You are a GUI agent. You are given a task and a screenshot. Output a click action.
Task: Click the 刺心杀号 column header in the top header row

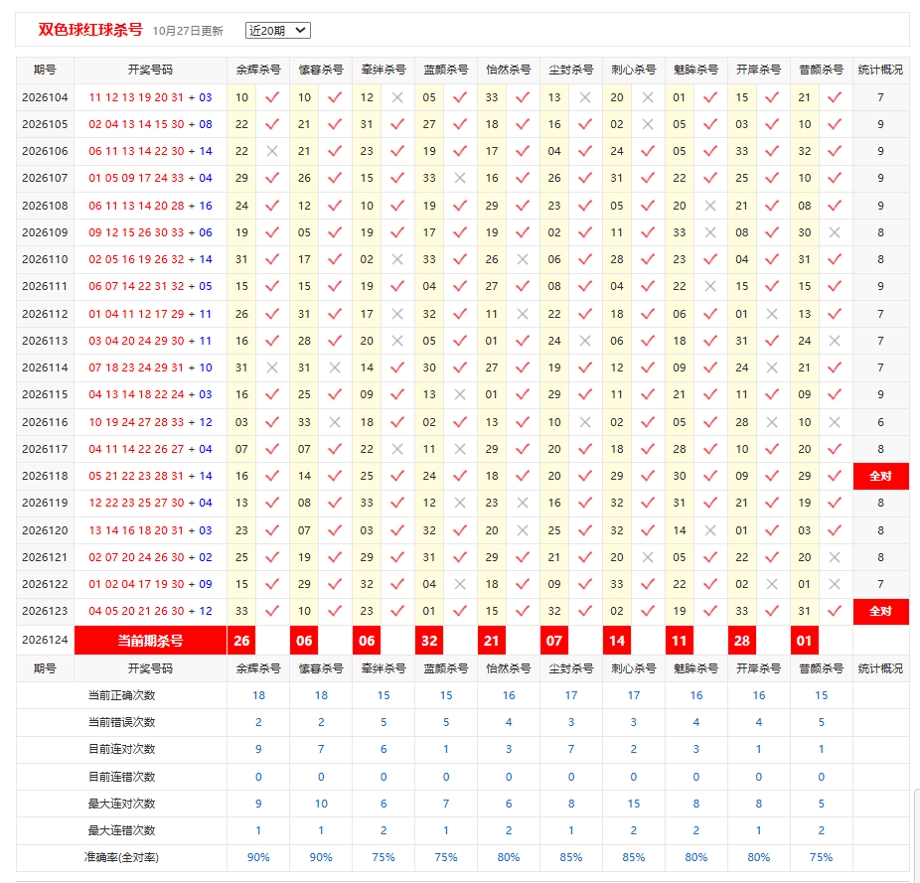(634, 70)
